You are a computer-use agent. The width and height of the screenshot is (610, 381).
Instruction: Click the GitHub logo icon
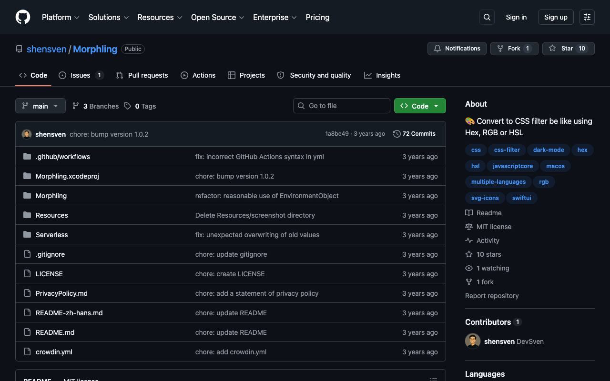(23, 17)
